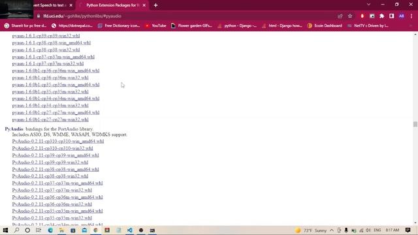The width and height of the screenshot is (418, 235).
Task: Open the Extensions puzzle-piece icon
Action: (381, 16)
